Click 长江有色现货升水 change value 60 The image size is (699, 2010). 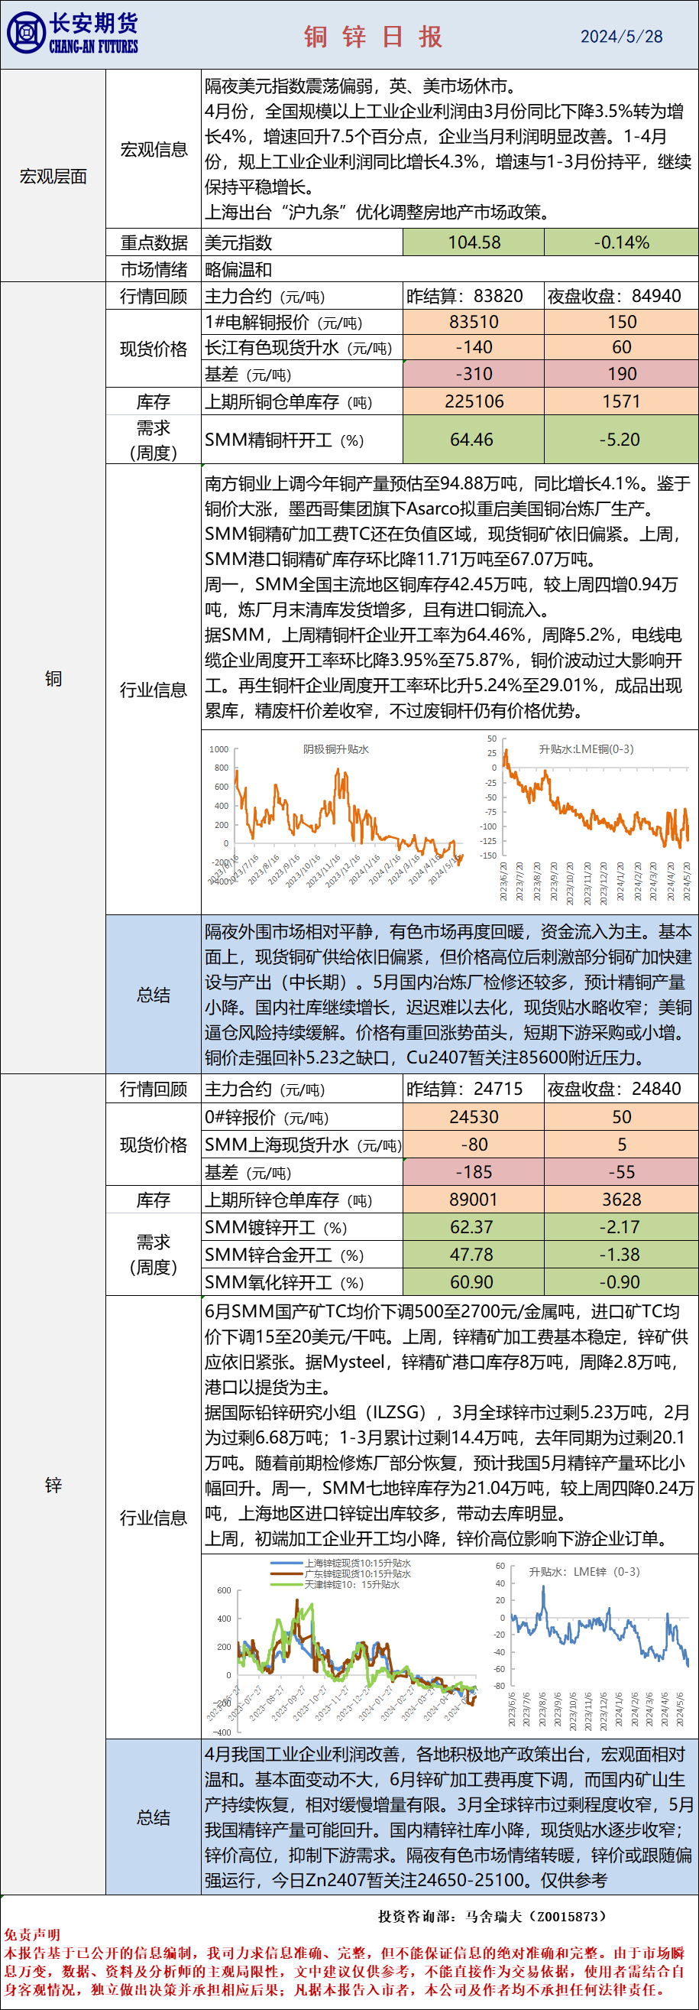click(x=621, y=347)
